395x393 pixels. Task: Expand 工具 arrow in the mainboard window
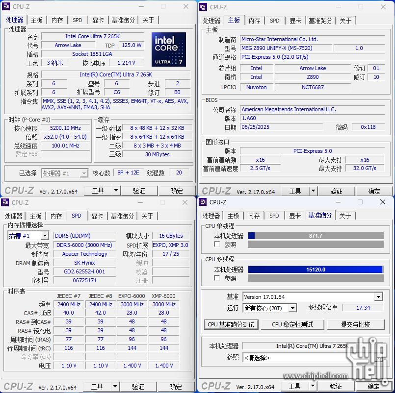(313, 191)
